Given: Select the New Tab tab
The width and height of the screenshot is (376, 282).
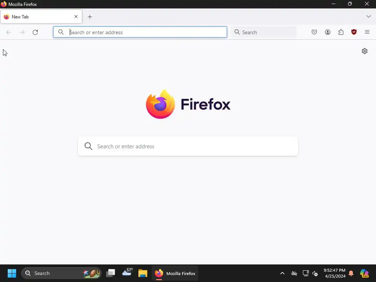Looking at the screenshot, I should pos(41,17).
